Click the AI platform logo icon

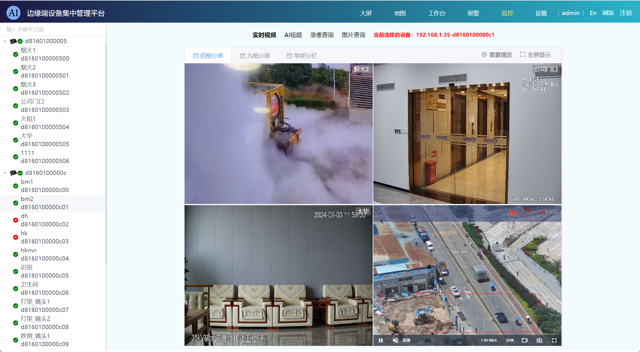[13, 13]
